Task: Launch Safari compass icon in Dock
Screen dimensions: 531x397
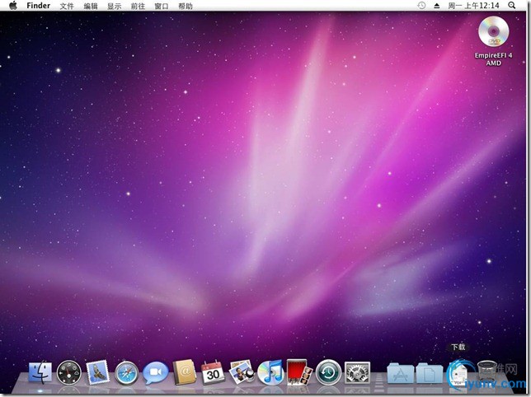Action: click(126, 373)
